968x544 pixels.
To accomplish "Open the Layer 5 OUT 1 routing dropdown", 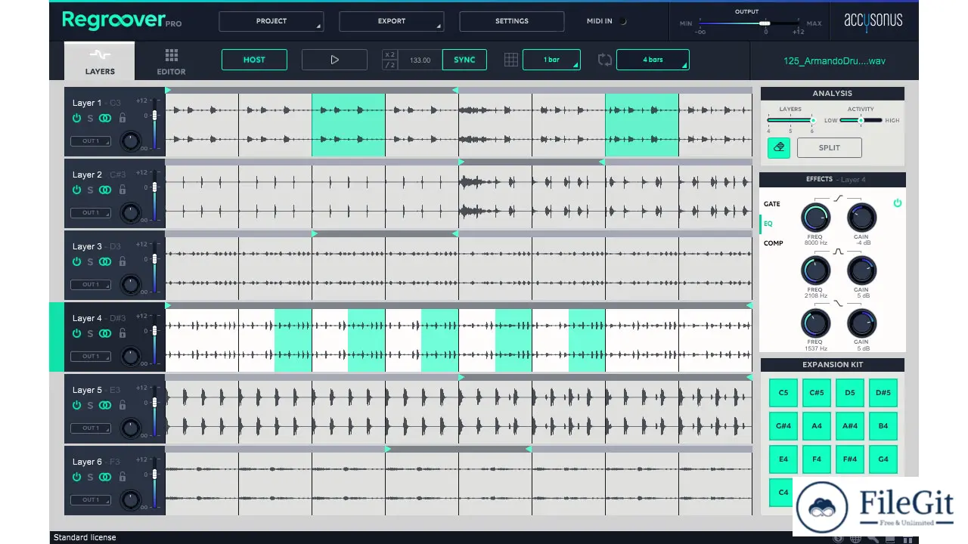I will [x=91, y=428].
